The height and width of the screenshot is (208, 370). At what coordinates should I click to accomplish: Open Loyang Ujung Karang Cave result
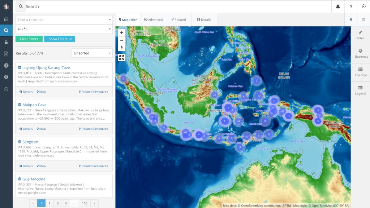point(46,67)
